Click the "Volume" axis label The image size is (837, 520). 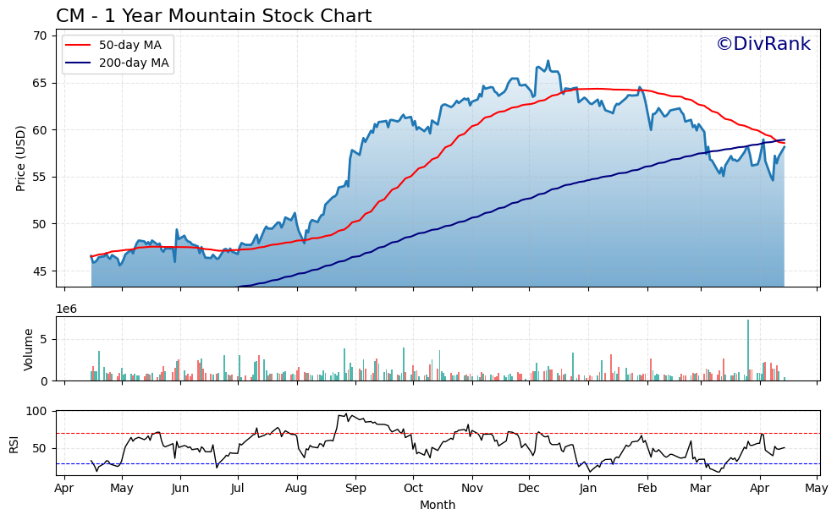pos(28,349)
